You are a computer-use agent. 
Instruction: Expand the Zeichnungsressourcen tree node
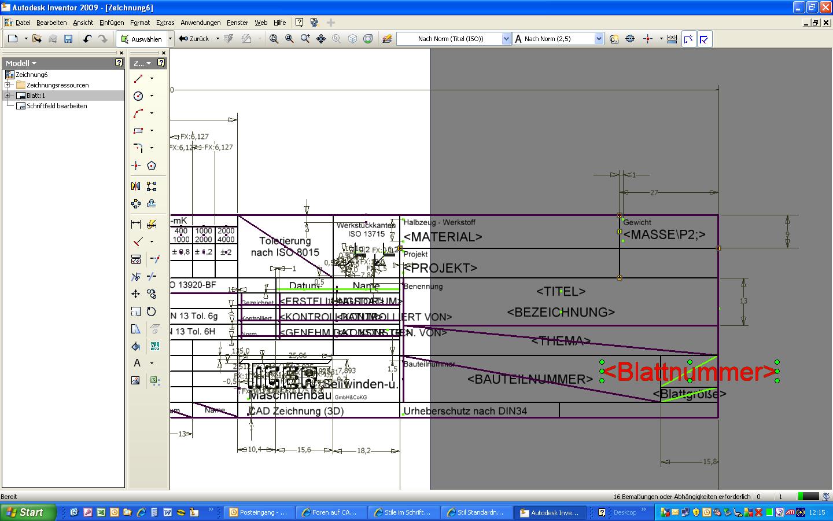point(8,85)
